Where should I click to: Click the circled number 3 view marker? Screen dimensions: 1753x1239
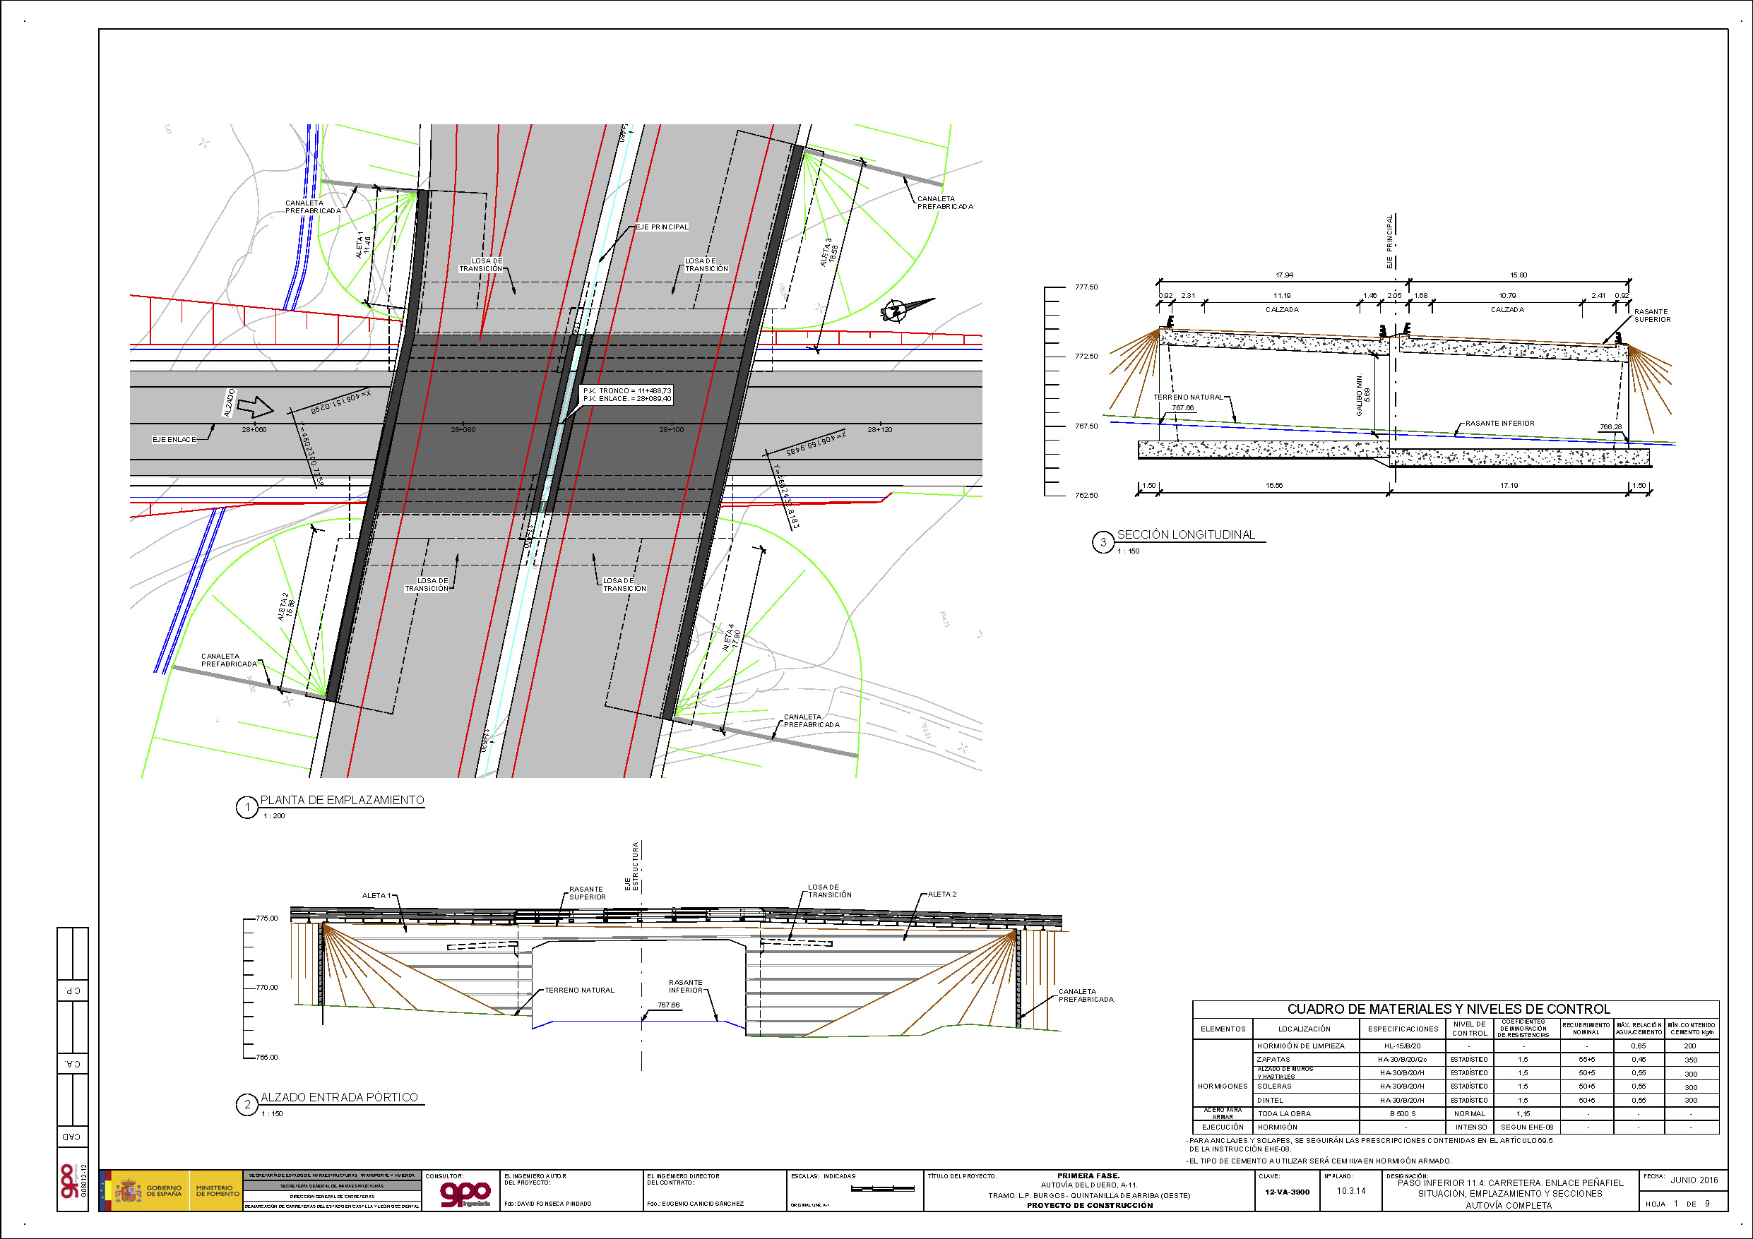(1103, 543)
